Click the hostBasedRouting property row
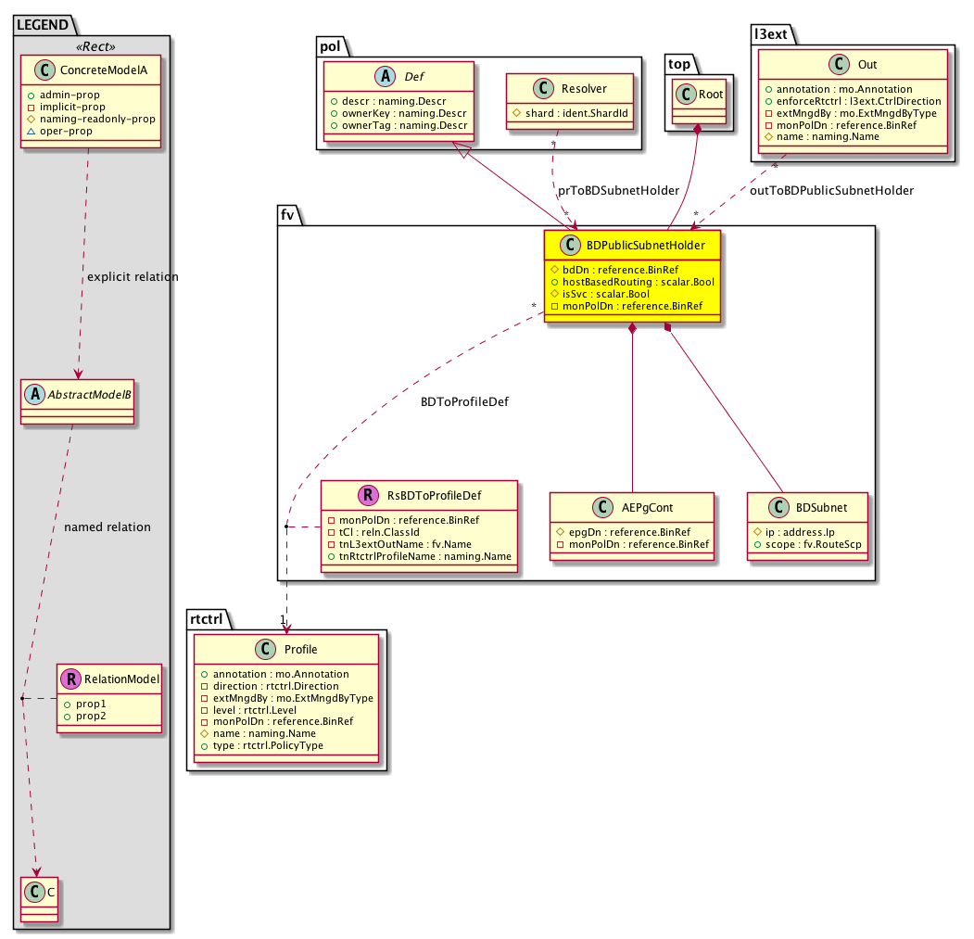Screen dimensions: 974x939 tap(632, 281)
